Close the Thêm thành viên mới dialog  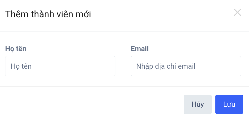click(237, 12)
